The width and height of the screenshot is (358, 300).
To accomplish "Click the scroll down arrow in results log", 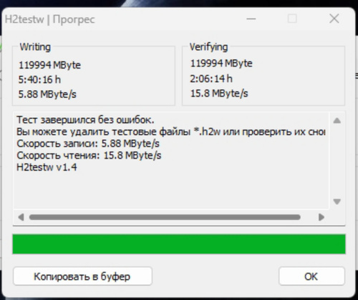I will click(x=337, y=201).
